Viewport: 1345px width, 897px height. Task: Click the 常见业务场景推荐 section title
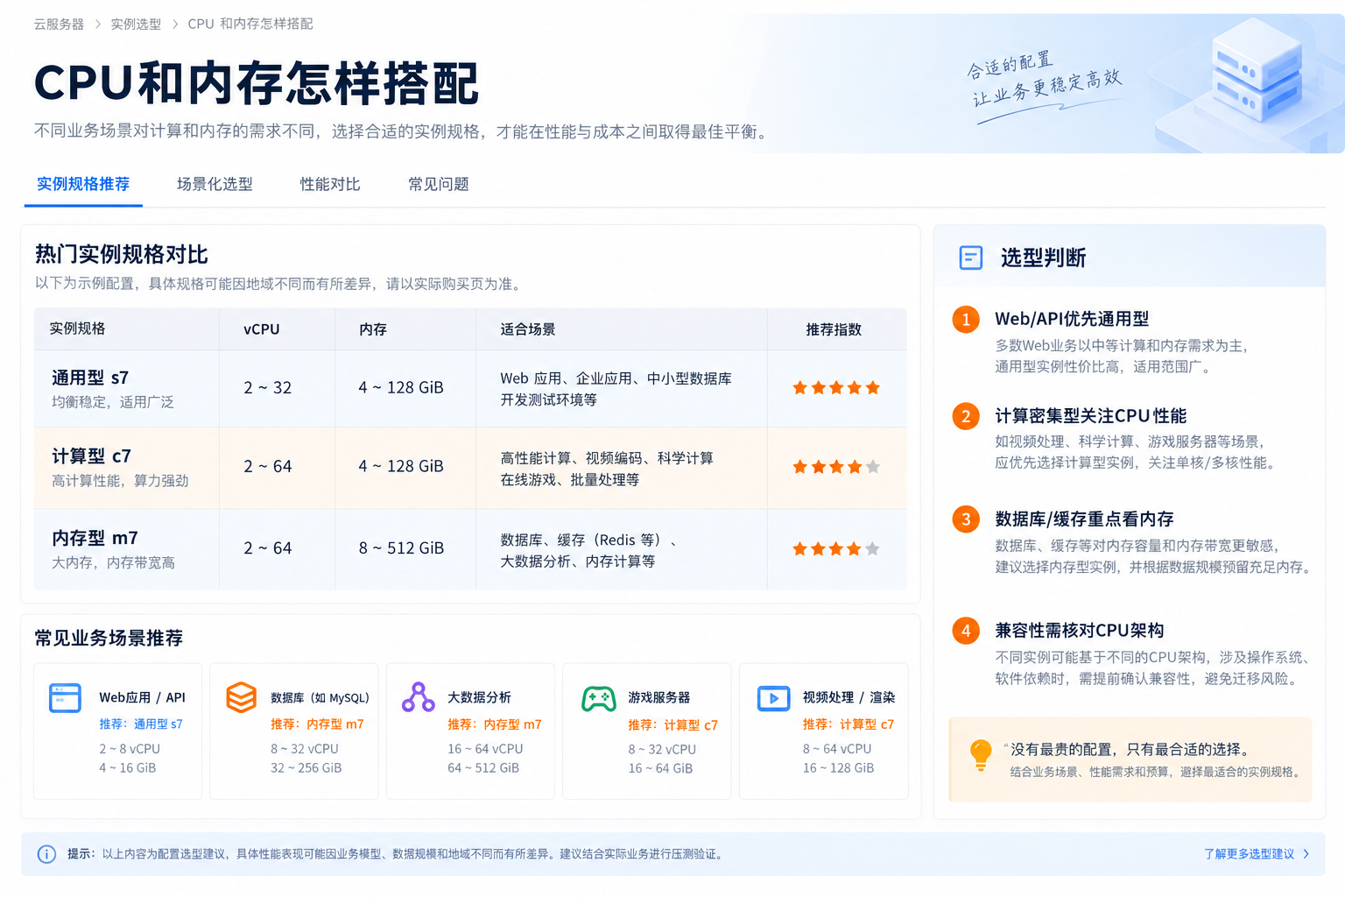[109, 639]
